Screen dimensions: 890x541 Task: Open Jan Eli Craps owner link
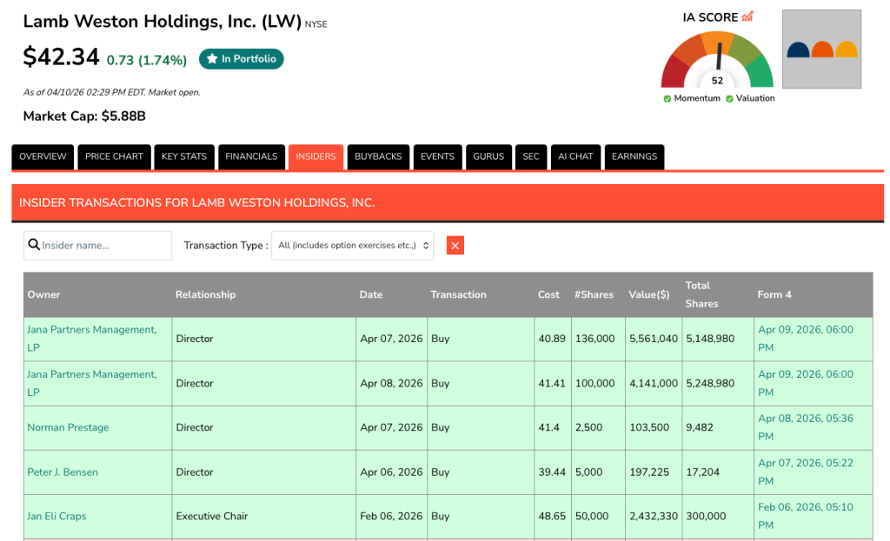56,517
